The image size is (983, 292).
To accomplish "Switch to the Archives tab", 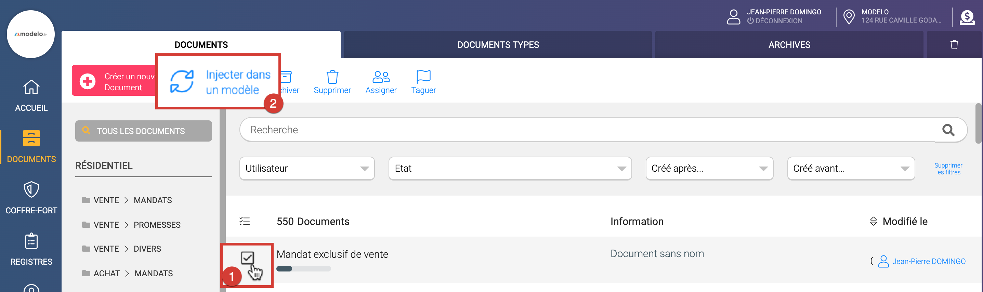I will [x=789, y=45].
